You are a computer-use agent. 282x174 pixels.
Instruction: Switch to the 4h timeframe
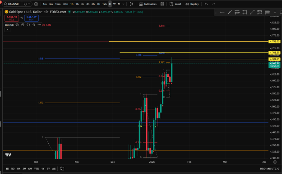pos(88,4)
